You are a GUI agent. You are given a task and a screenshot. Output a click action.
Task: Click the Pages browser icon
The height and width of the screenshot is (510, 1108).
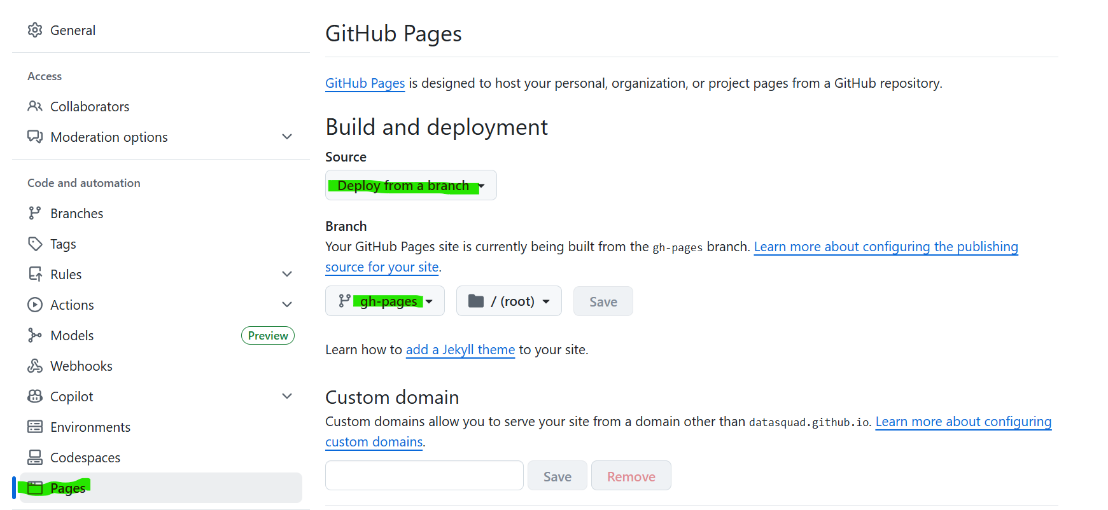point(35,488)
